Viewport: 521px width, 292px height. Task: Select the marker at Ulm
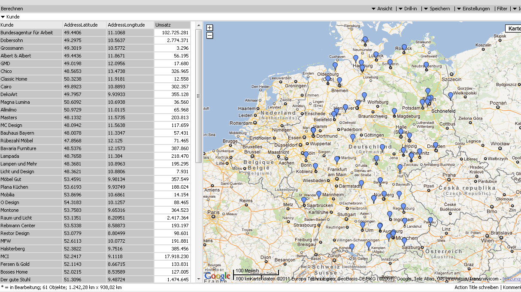363,226
